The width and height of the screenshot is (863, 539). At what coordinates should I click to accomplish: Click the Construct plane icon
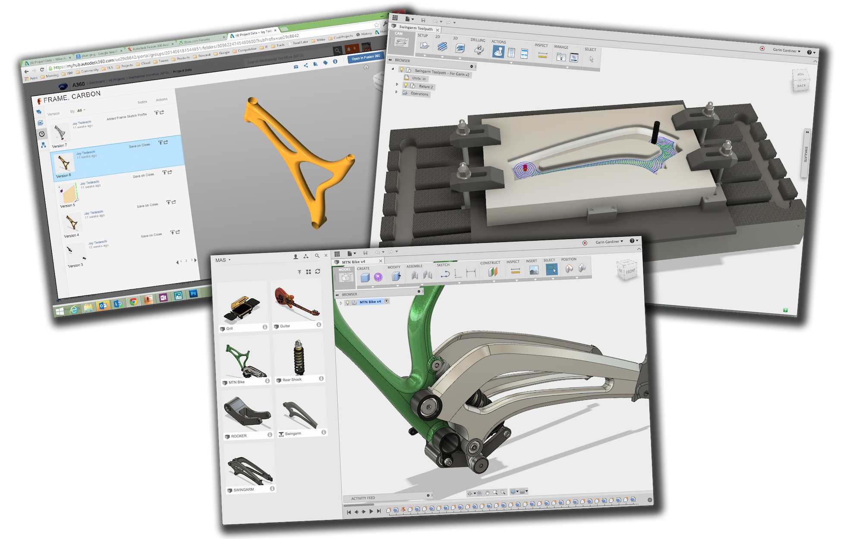493,272
